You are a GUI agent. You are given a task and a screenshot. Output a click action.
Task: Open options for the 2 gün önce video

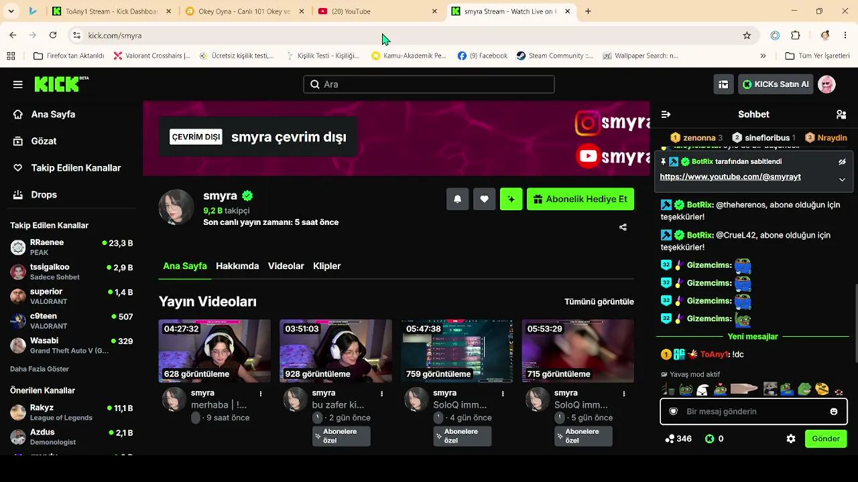(382, 394)
